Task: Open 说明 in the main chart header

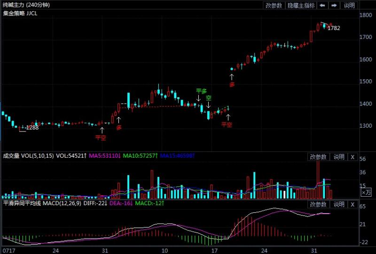Action: click(x=349, y=5)
